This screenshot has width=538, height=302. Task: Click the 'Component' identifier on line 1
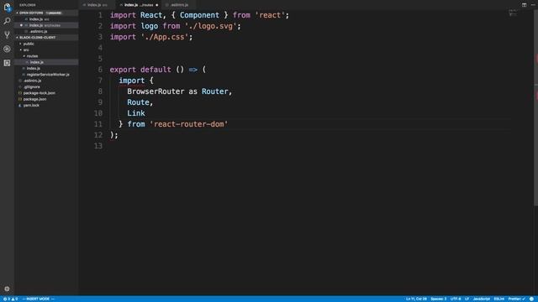click(199, 15)
